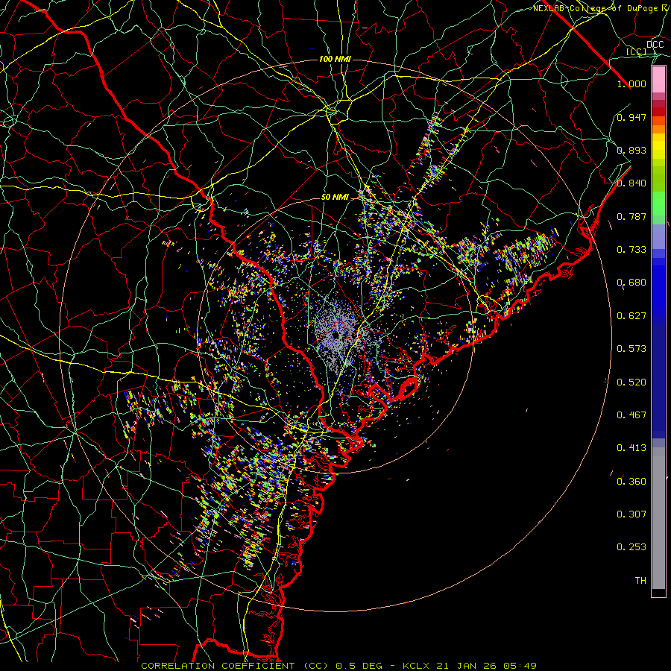Screen dimensions: 671x671
Task: Click the 0.627 scale value
Action: click(631, 316)
